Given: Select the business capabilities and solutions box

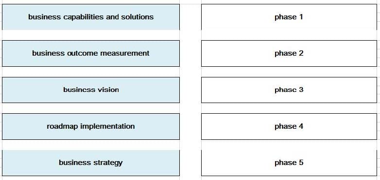Looking at the screenshot, I should (91, 17).
